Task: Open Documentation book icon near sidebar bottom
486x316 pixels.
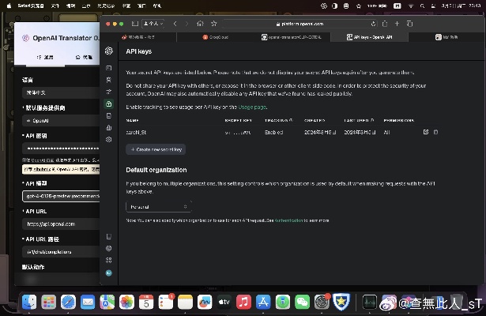Action: tap(109, 237)
